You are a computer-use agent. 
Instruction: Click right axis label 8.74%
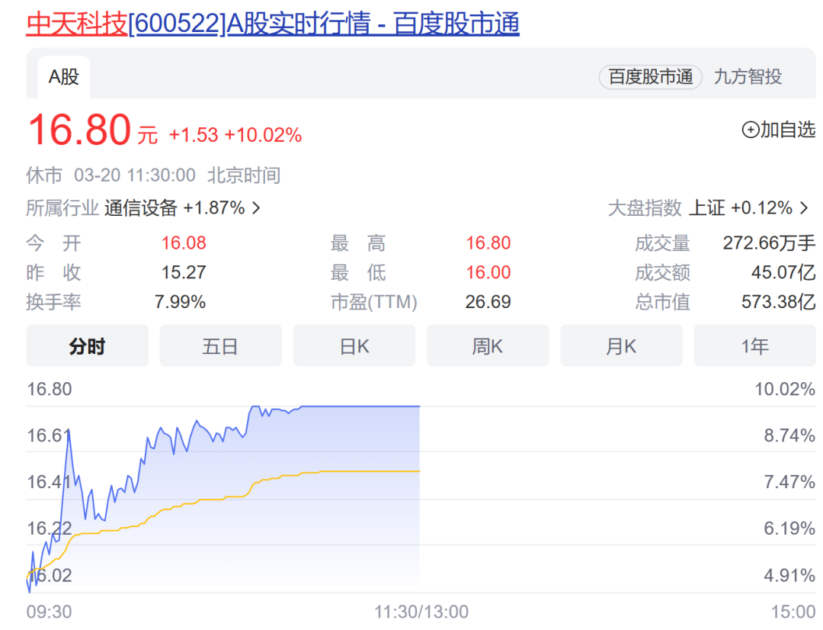point(789,436)
